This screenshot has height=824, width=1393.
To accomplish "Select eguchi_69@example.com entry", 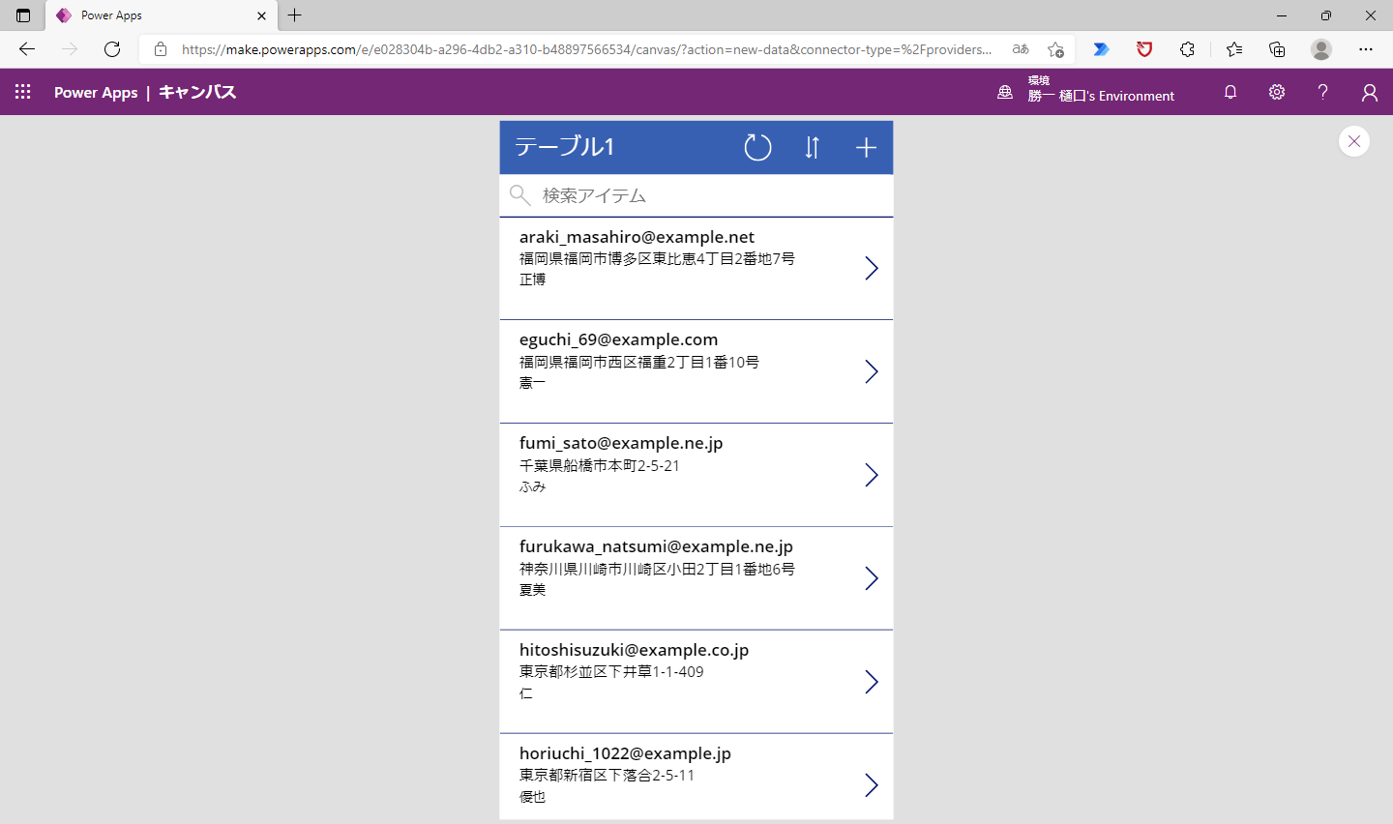I will (618, 339).
